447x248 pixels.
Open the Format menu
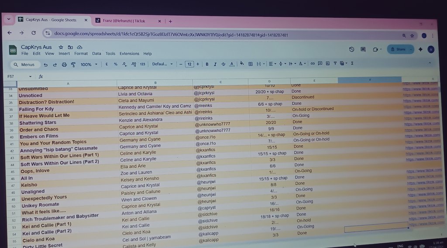tap(81, 54)
